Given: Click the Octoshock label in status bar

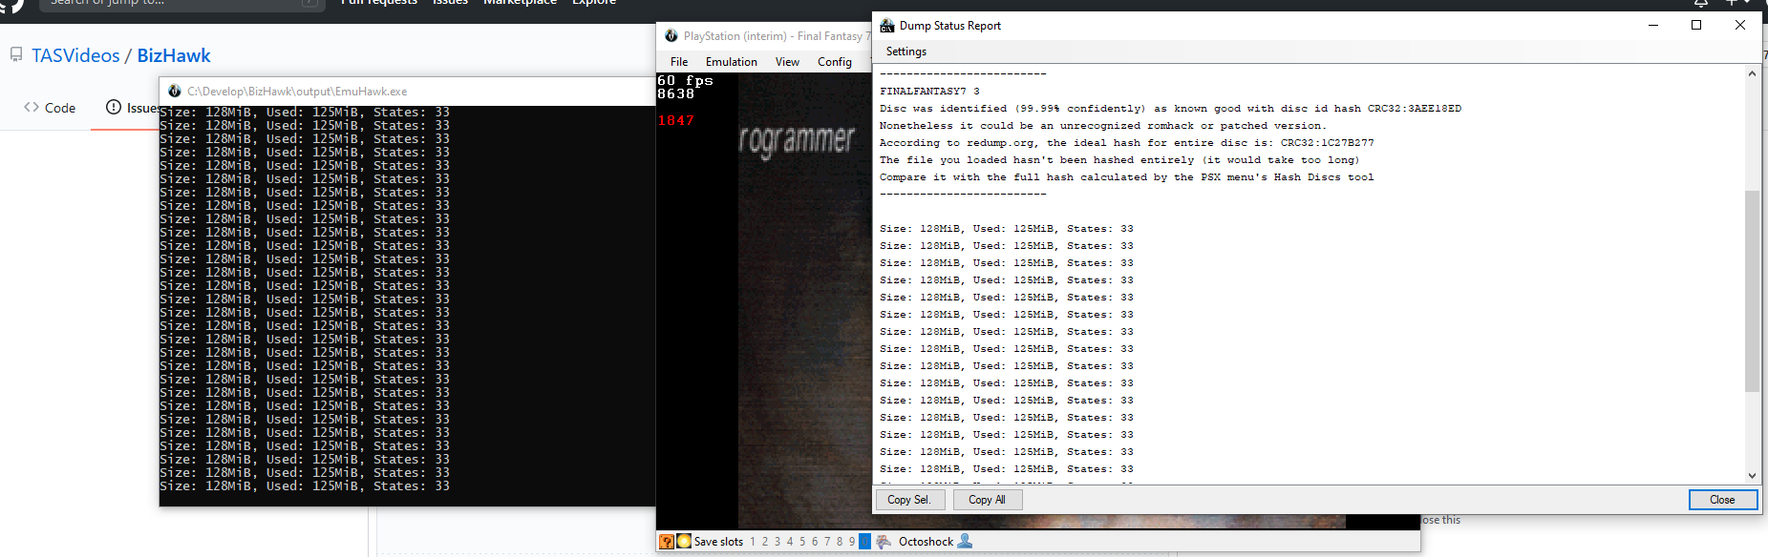Looking at the screenshot, I should pyautogui.click(x=926, y=542).
